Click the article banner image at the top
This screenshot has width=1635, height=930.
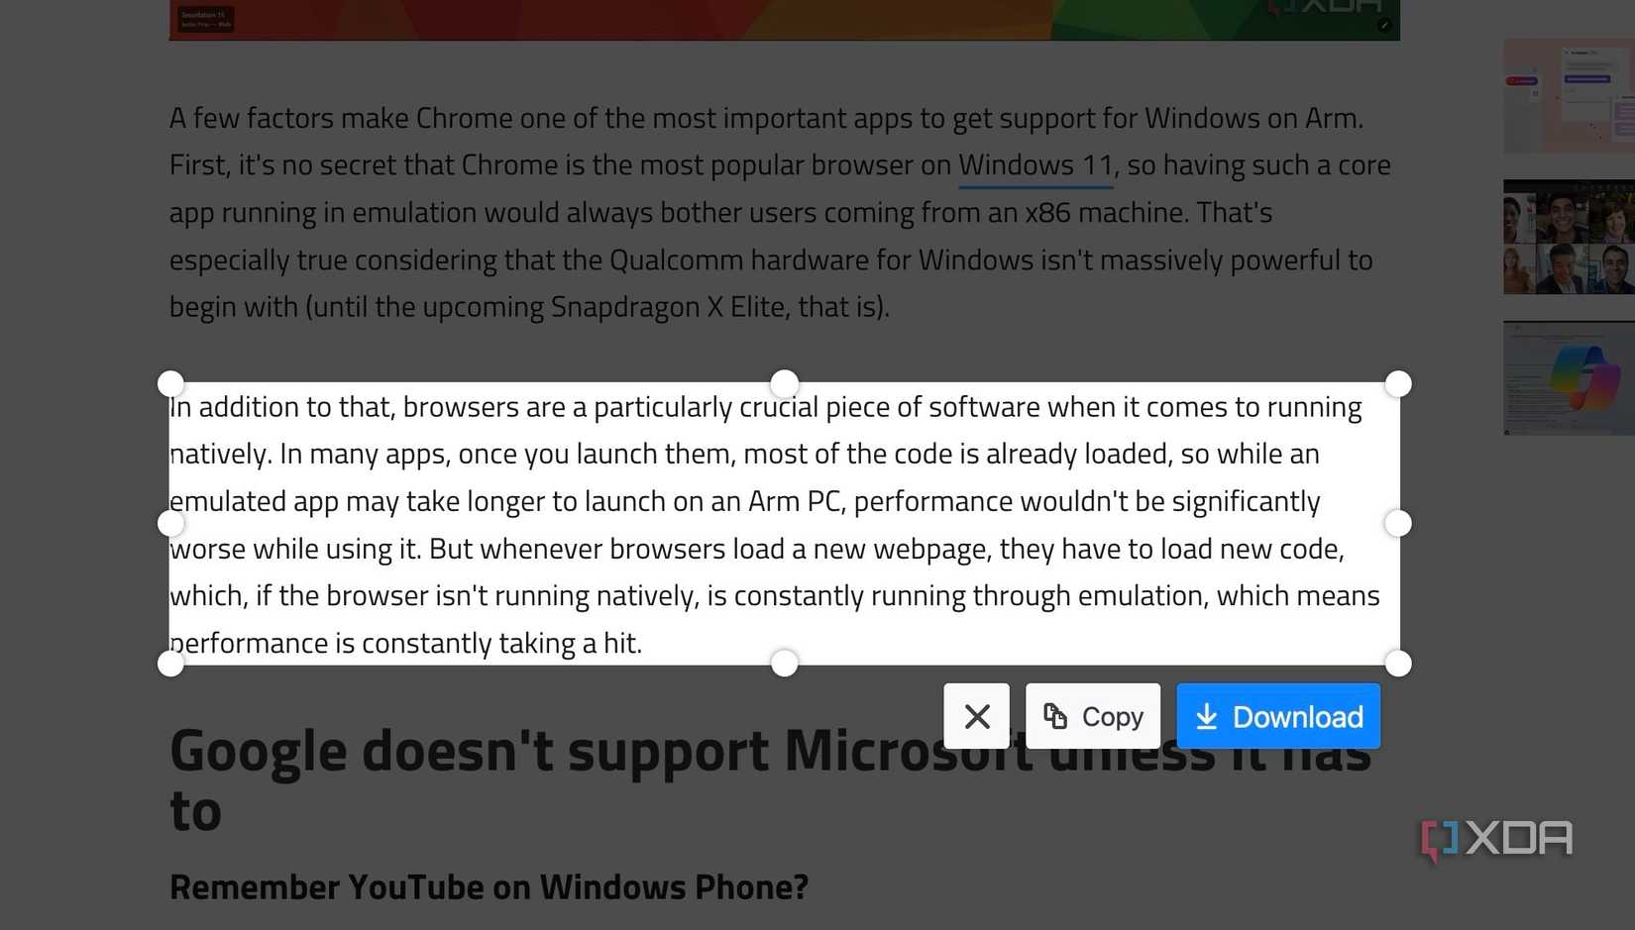(784, 20)
